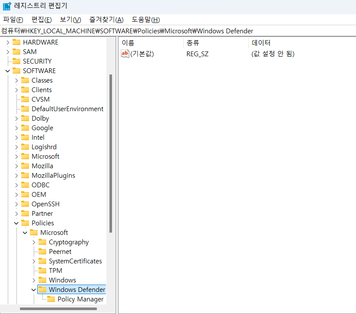
Task: Select the Clients key label
Action: [42, 90]
